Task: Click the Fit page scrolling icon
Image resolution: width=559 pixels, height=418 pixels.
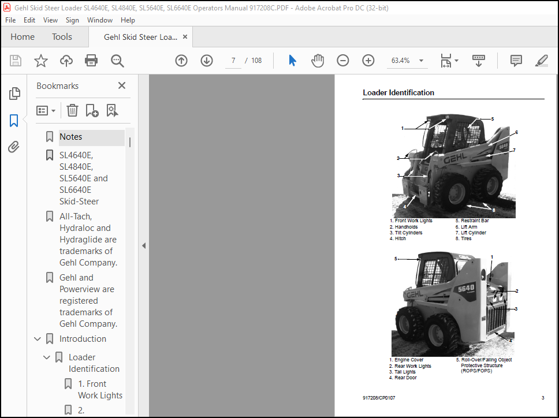Action: (446, 61)
